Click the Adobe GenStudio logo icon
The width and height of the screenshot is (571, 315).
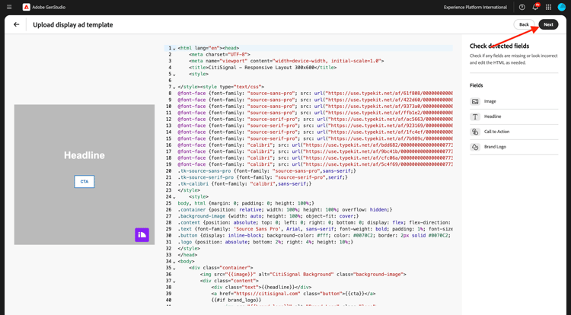click(x=26, y=7)
